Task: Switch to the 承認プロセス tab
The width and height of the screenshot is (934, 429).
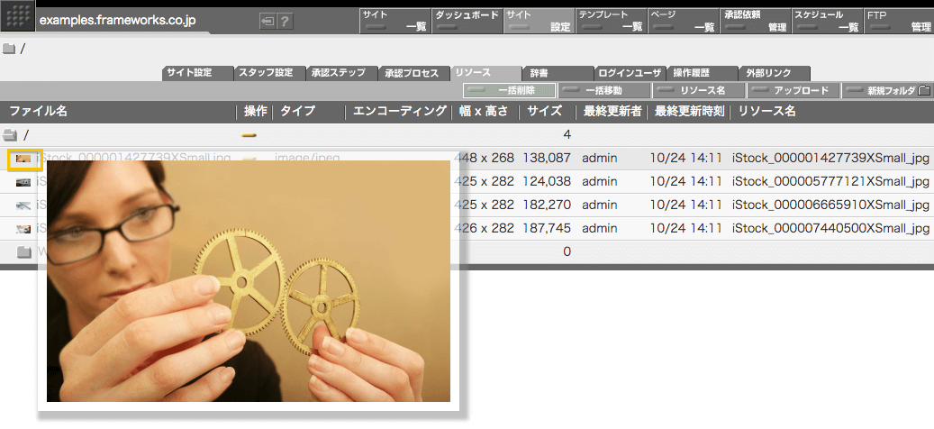Action: click(x=414, y=73)
